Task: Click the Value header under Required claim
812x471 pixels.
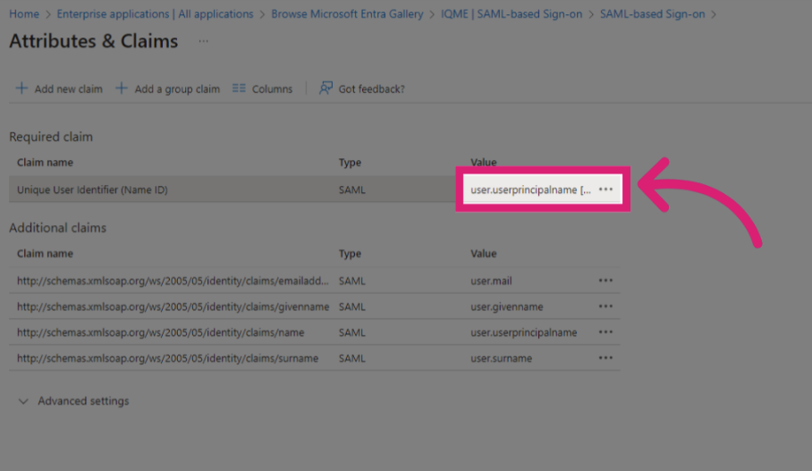Action: pyautogui.click(x=483, y=162)
